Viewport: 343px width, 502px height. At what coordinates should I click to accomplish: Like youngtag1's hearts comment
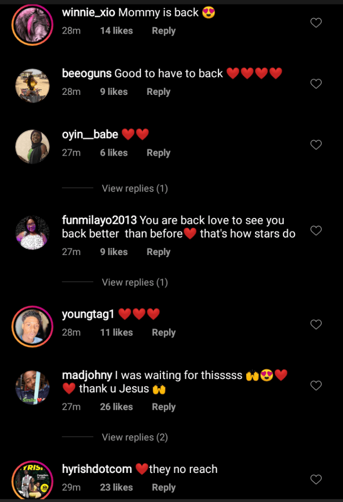[x=316, y=325]
